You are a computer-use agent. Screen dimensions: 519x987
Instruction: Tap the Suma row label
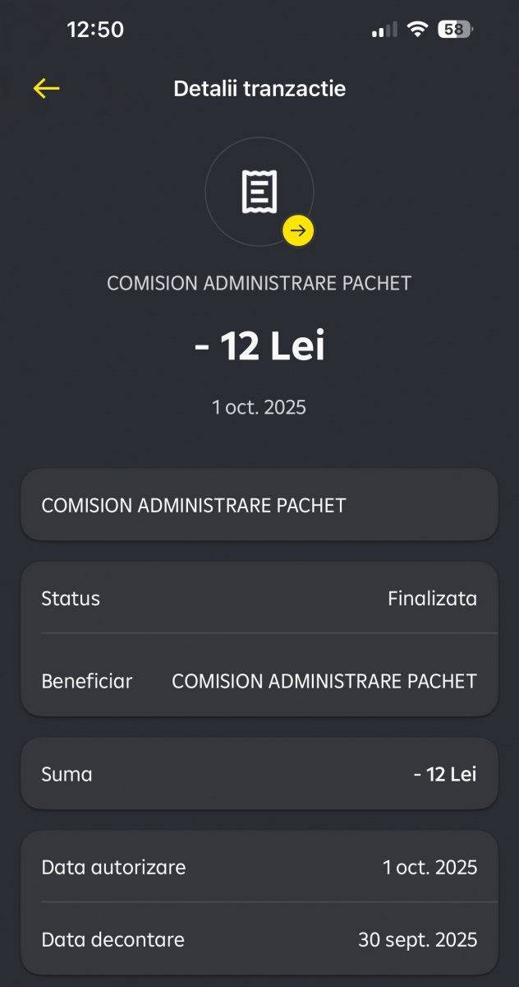[x=67, y=774]
